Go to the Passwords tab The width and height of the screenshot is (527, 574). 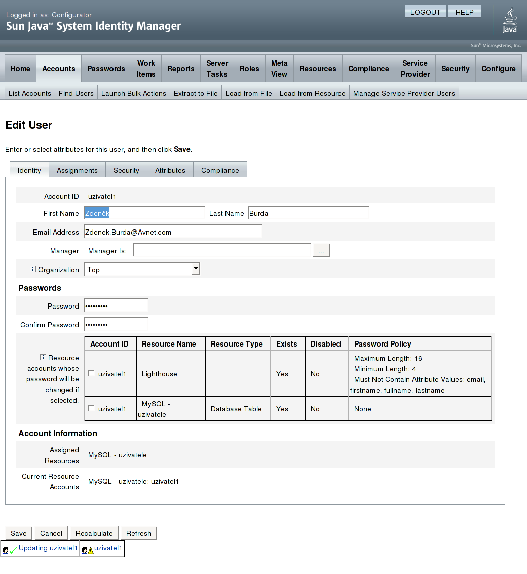(x=106, y=68)
